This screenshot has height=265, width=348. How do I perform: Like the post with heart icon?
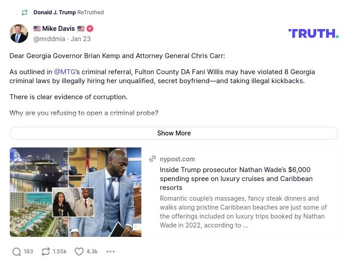79,252
